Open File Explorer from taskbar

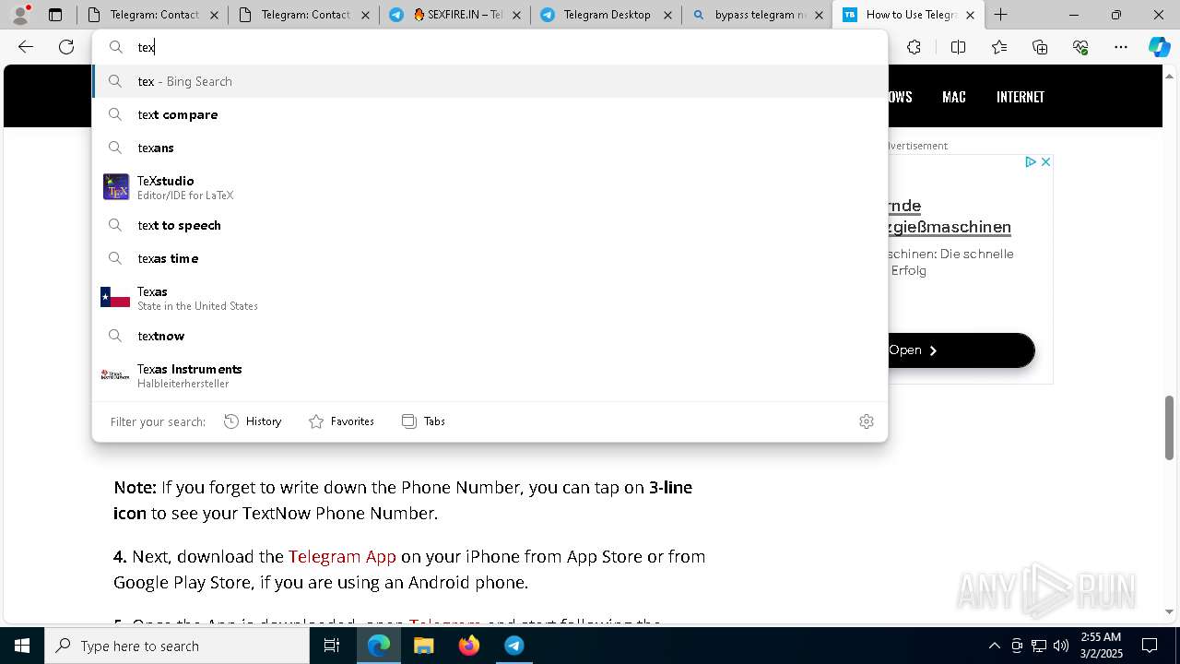click(x=423, y=646)
